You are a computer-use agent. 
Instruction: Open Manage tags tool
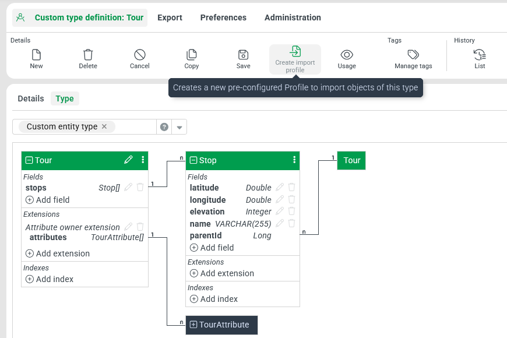pos(413,55)
